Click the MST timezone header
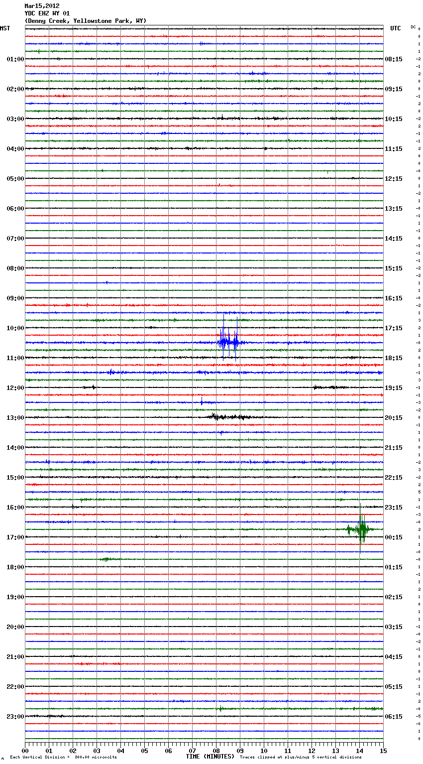The image size is (423, 764). click(5, 28)
